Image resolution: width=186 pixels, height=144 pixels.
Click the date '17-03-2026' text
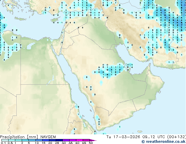tap(127, 137)
